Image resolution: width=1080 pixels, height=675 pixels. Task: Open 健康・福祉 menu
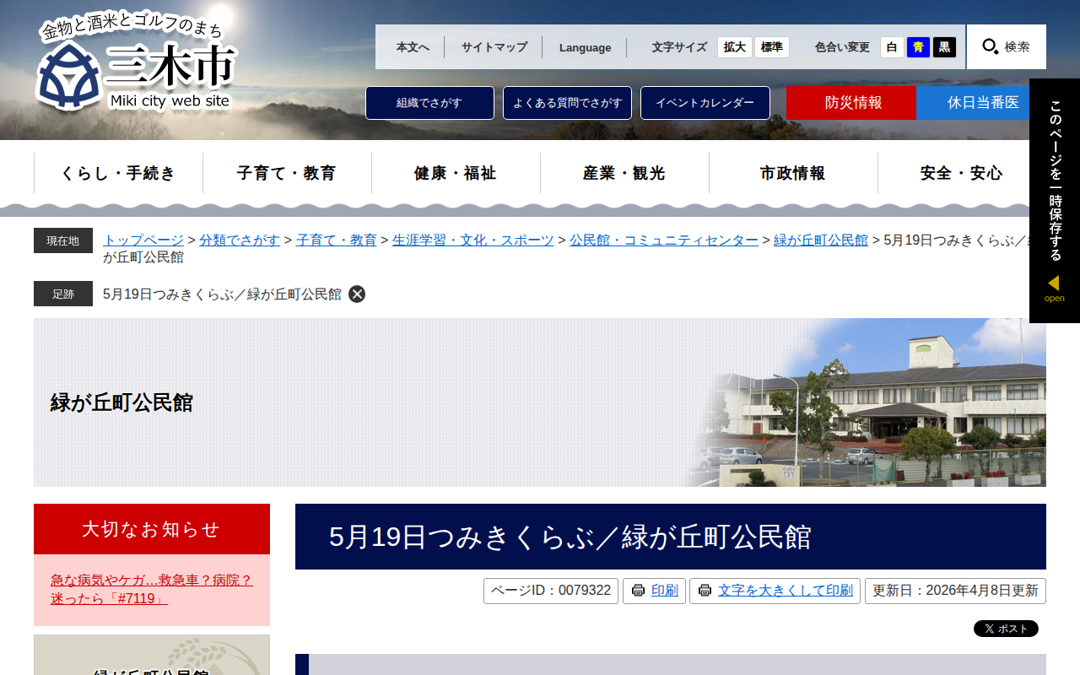(x=456, y=173)
